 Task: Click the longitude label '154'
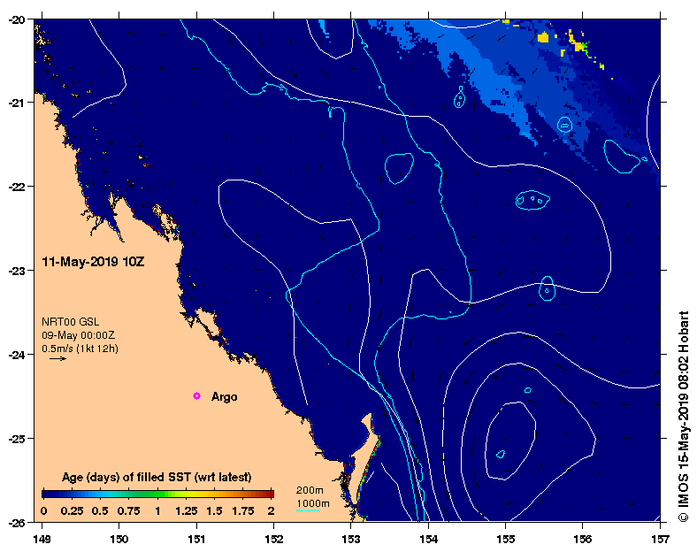tap(428, 540)
